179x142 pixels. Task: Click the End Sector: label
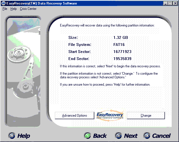pos(79,59)
